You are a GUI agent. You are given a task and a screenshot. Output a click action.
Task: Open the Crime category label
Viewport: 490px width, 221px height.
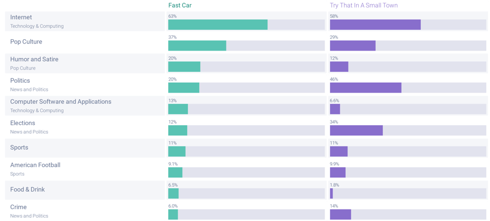tap(19, 207)
